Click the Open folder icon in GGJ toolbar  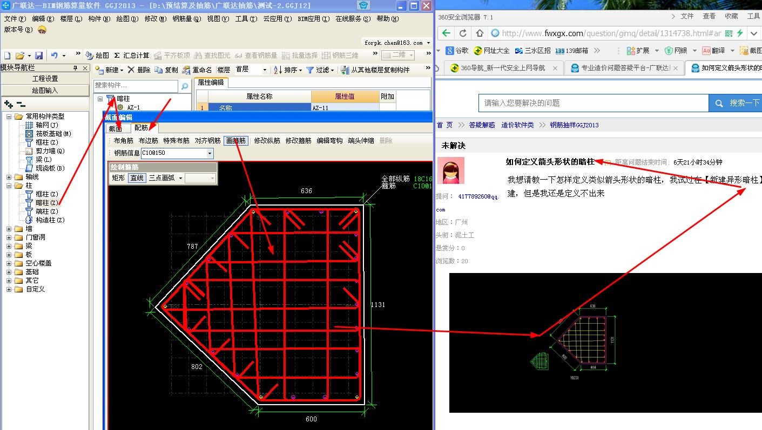pyautogui.click(x=20, y=56)
